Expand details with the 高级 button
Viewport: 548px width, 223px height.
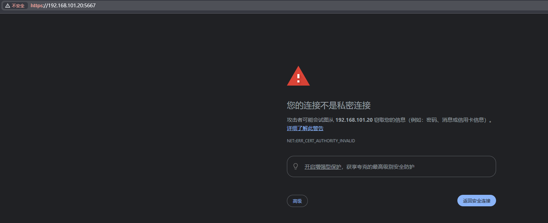pyautogui.click(x=297, y=201)
